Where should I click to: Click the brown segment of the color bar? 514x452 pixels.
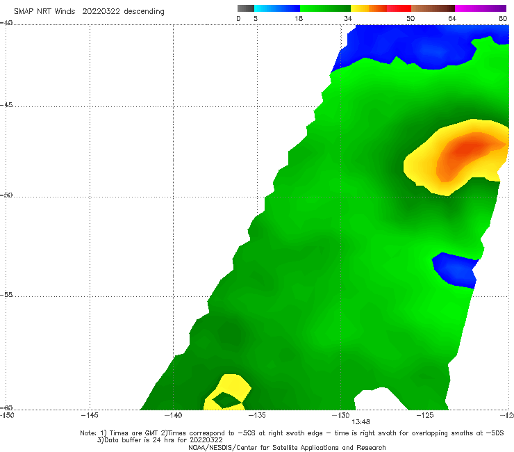(433, 8)
